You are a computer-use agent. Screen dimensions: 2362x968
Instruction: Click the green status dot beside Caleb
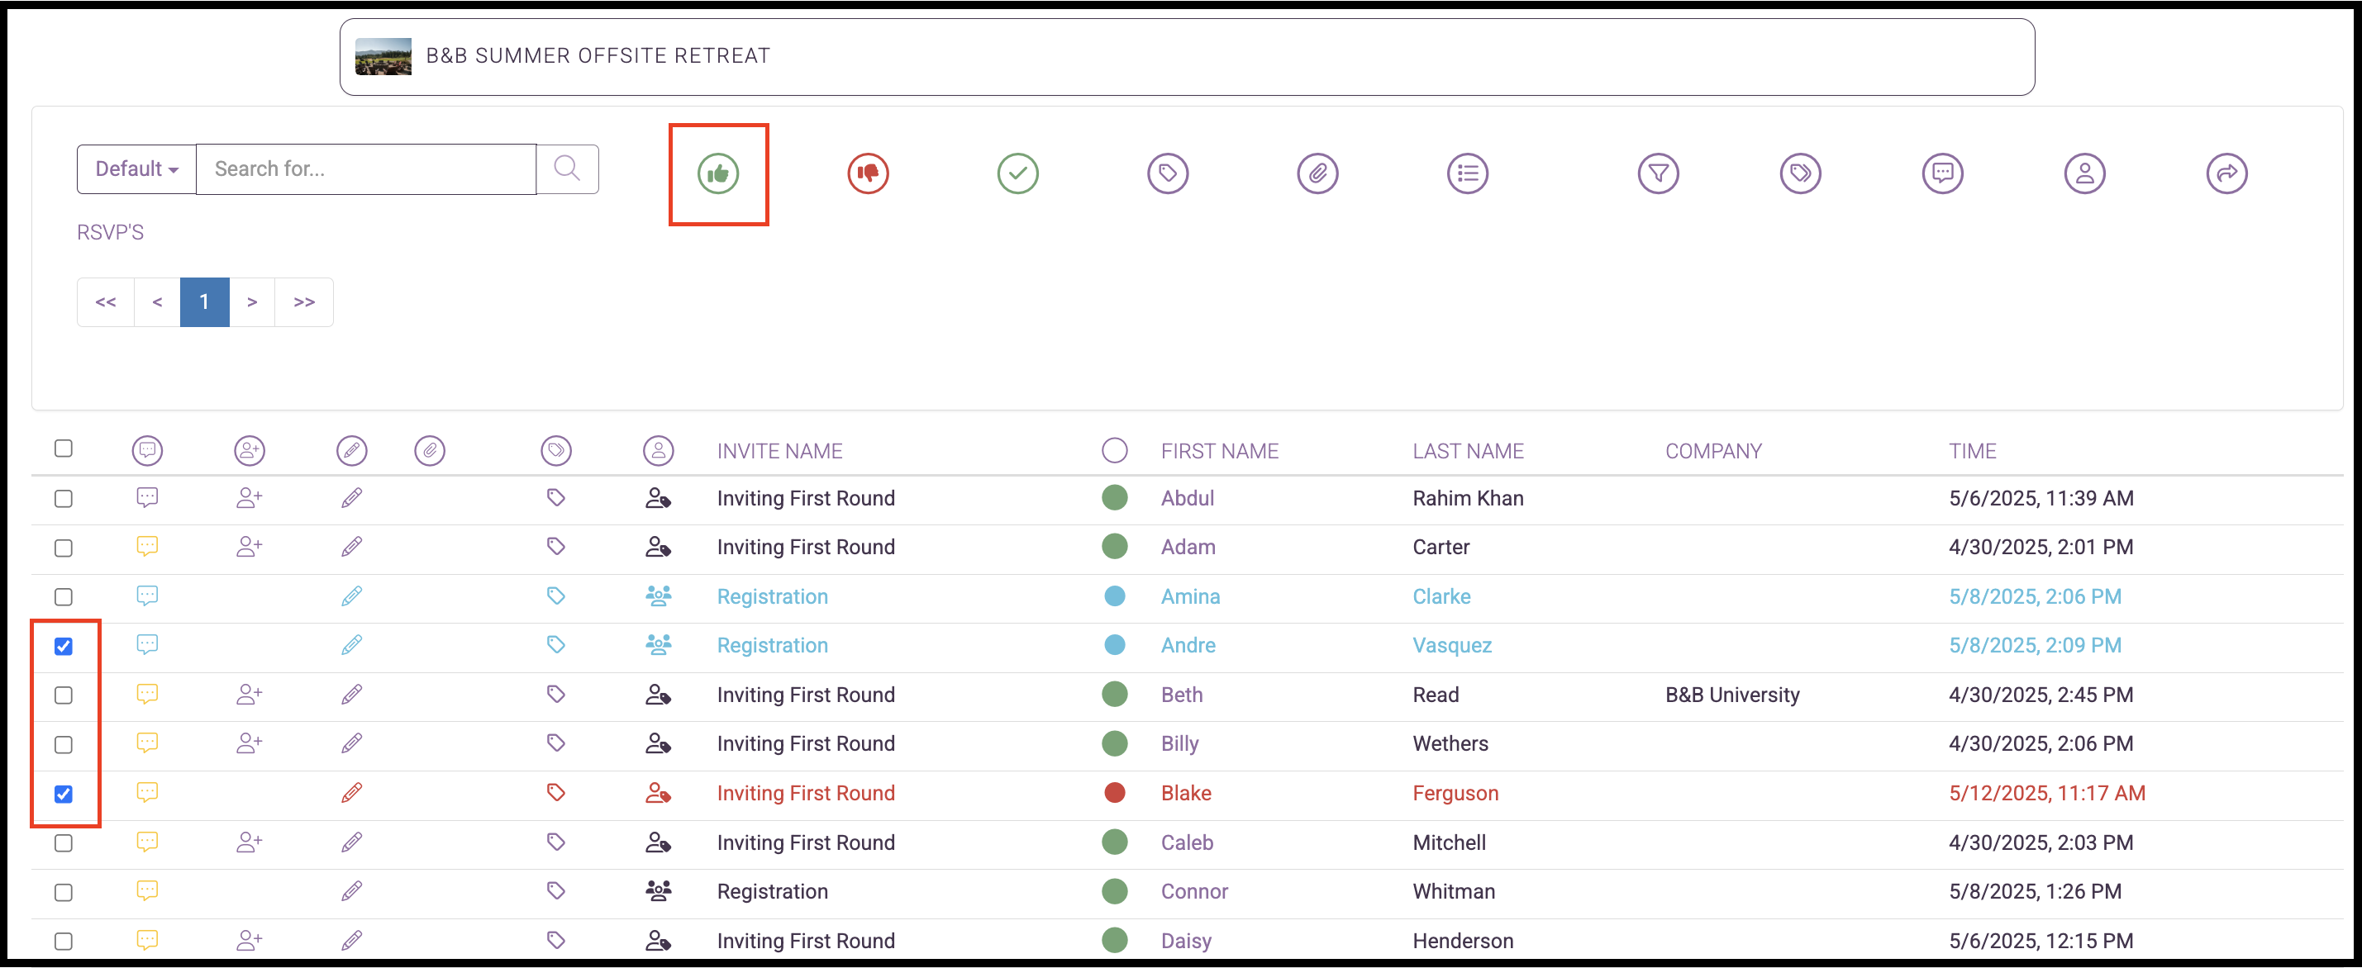1114,842
